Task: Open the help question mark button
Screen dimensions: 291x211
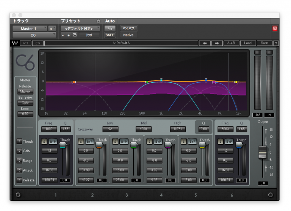Action: coord(276,43)
